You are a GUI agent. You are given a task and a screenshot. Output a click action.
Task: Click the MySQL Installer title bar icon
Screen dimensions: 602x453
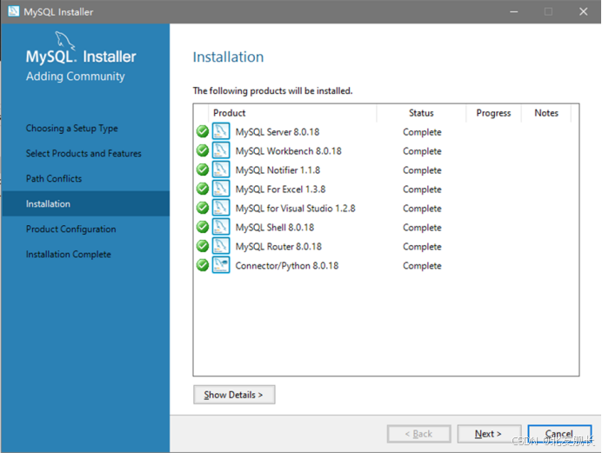point(13,11)
